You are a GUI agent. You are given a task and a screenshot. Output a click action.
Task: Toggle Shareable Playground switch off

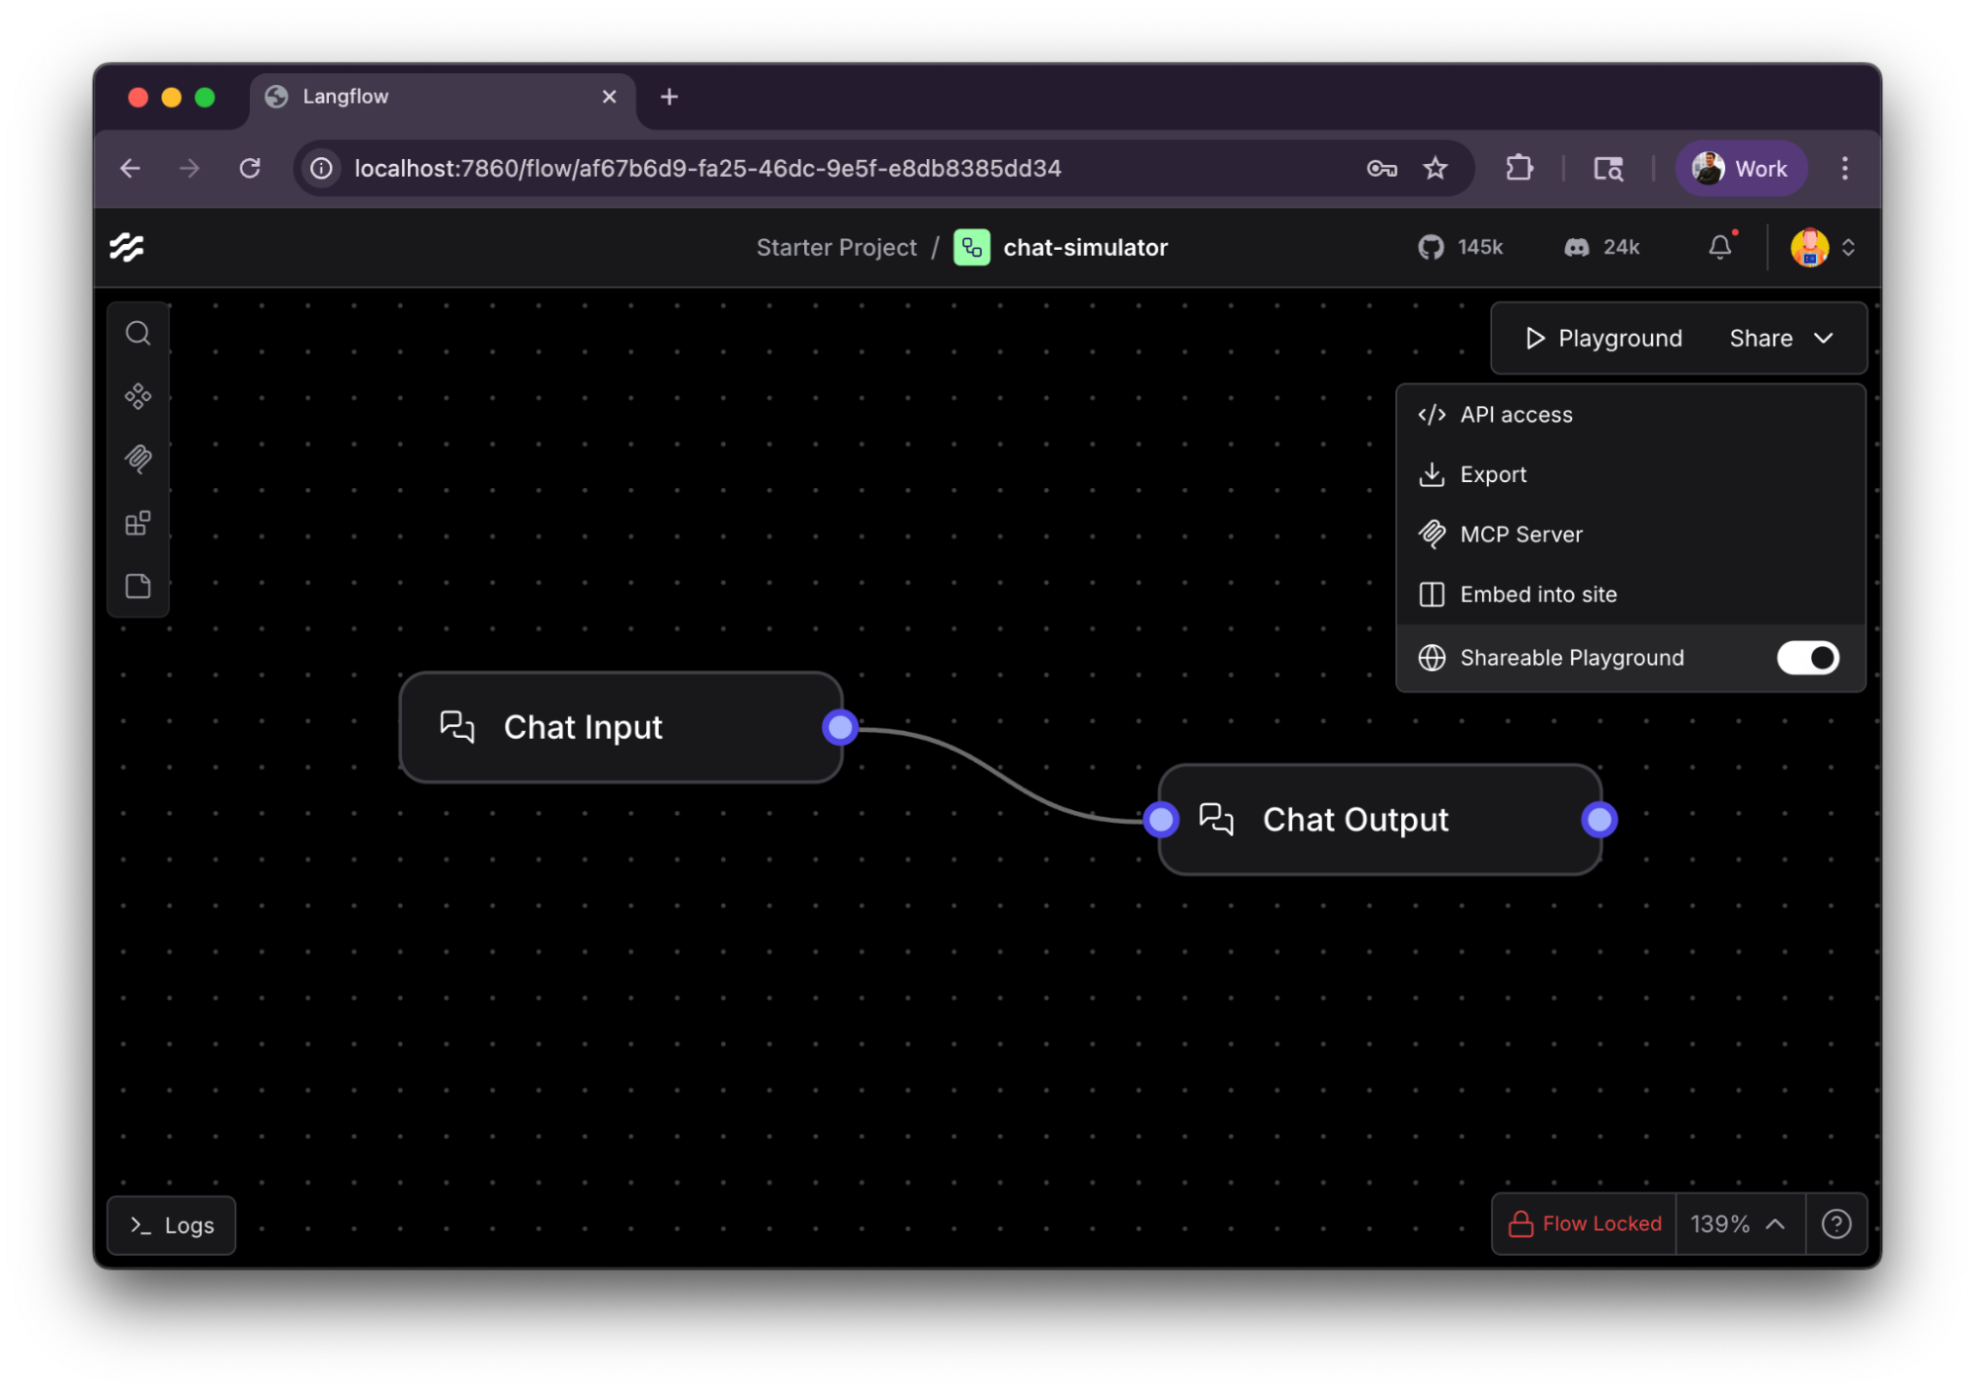(1807, 658)
